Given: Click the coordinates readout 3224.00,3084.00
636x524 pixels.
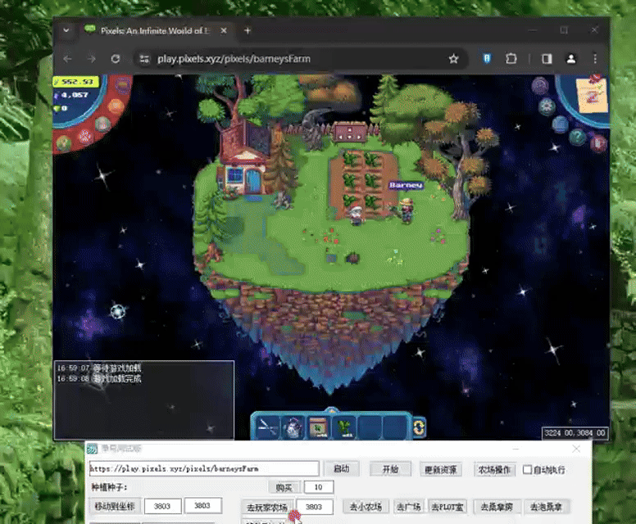Looking at the screenshot, I should coord(575,433).
